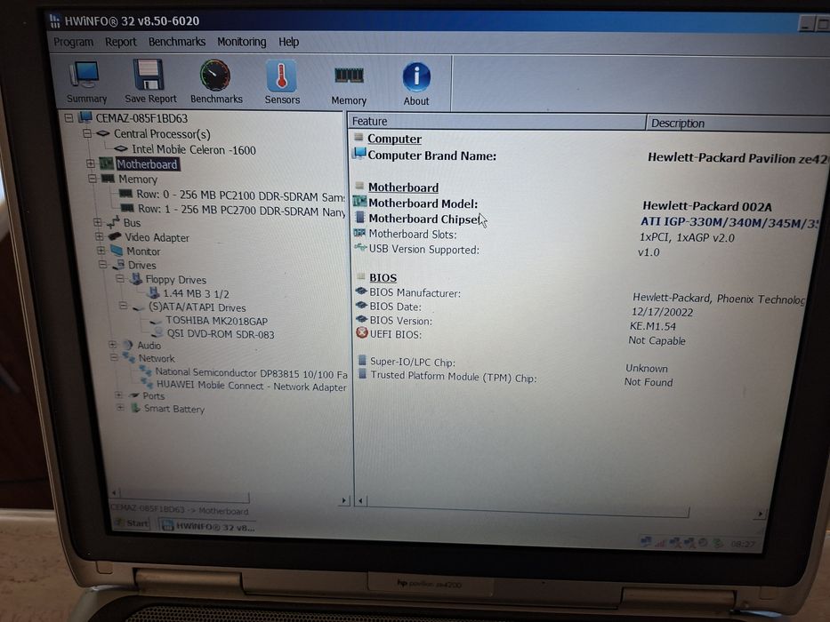The image size is (830, 622).
Task: Click the Motherboard Slots row
Action: click(544, 235)
